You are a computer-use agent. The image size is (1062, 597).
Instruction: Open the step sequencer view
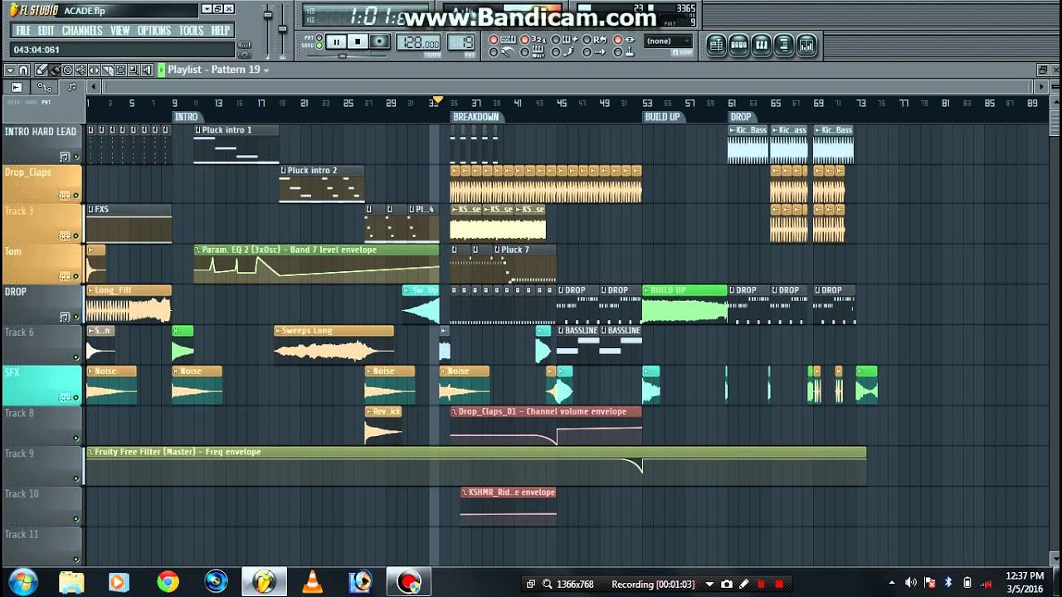coord(739,44)
